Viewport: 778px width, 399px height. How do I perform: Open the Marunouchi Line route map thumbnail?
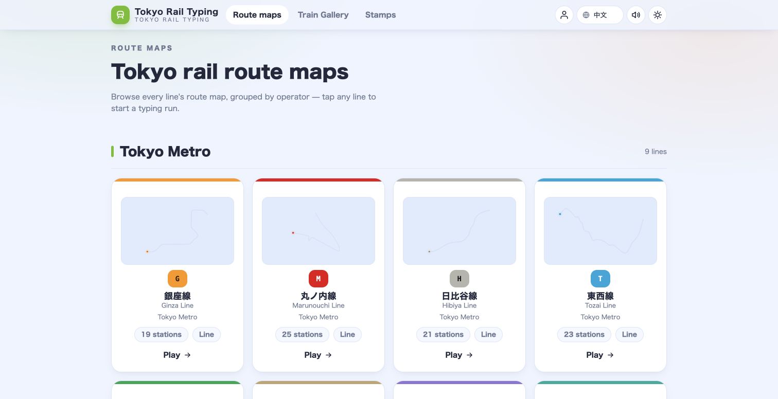point(319,231)
